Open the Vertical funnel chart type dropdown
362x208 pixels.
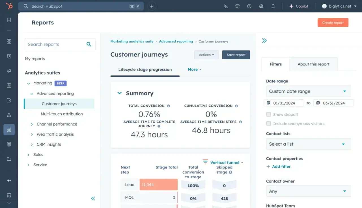[227, 163]
